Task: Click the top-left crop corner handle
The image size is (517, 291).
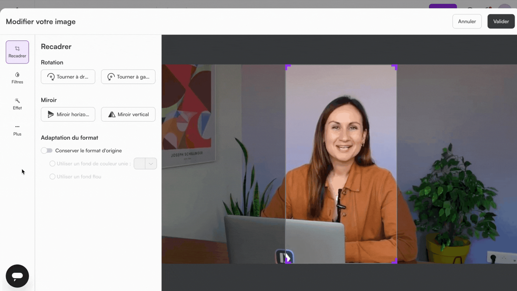Action: click(287, 67)
